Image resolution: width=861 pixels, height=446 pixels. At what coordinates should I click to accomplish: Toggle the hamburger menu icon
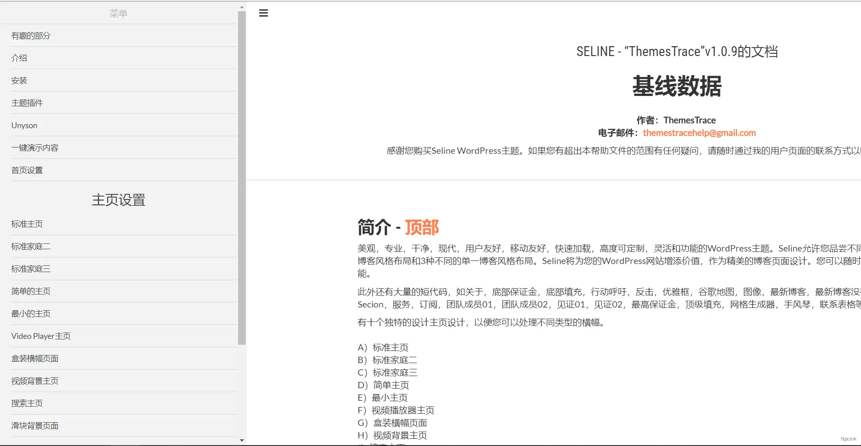click(263, 13)
